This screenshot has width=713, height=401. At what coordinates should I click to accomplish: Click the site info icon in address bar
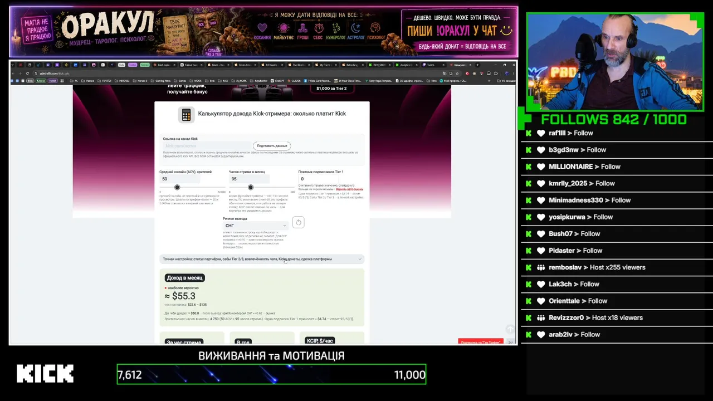coord(36,74)
